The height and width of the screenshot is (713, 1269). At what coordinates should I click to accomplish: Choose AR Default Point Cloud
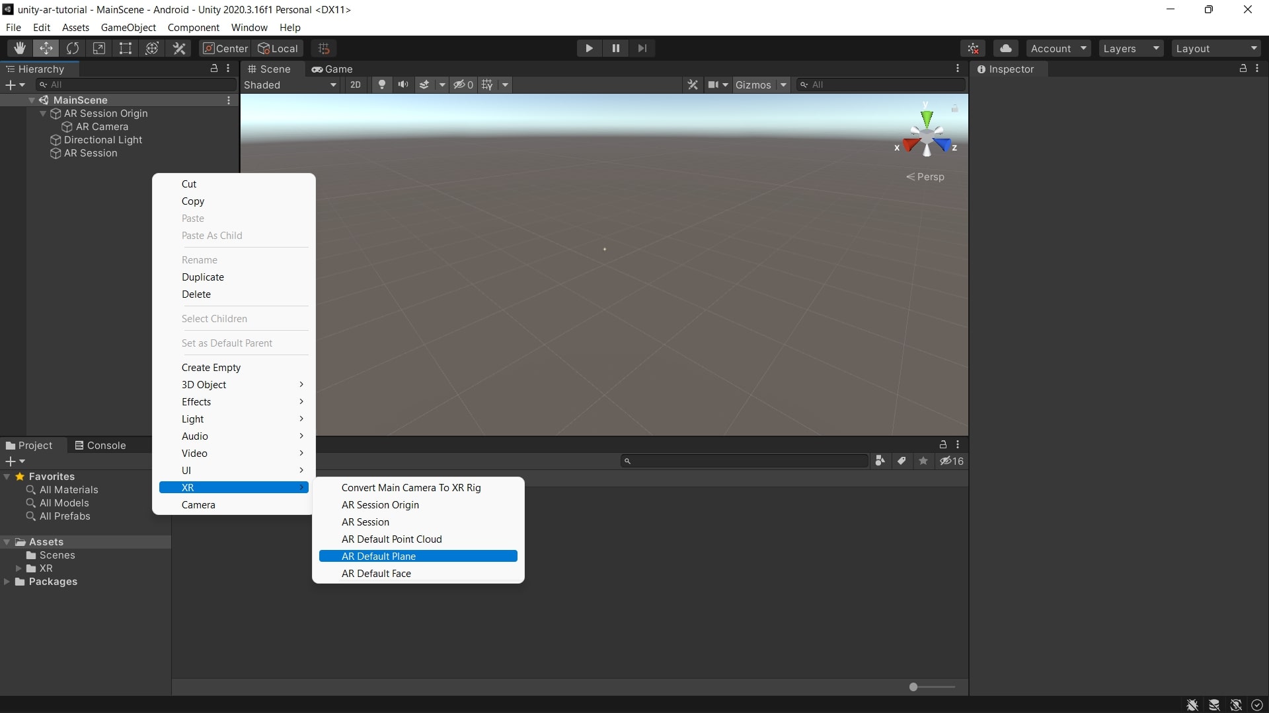pos(418,539)
